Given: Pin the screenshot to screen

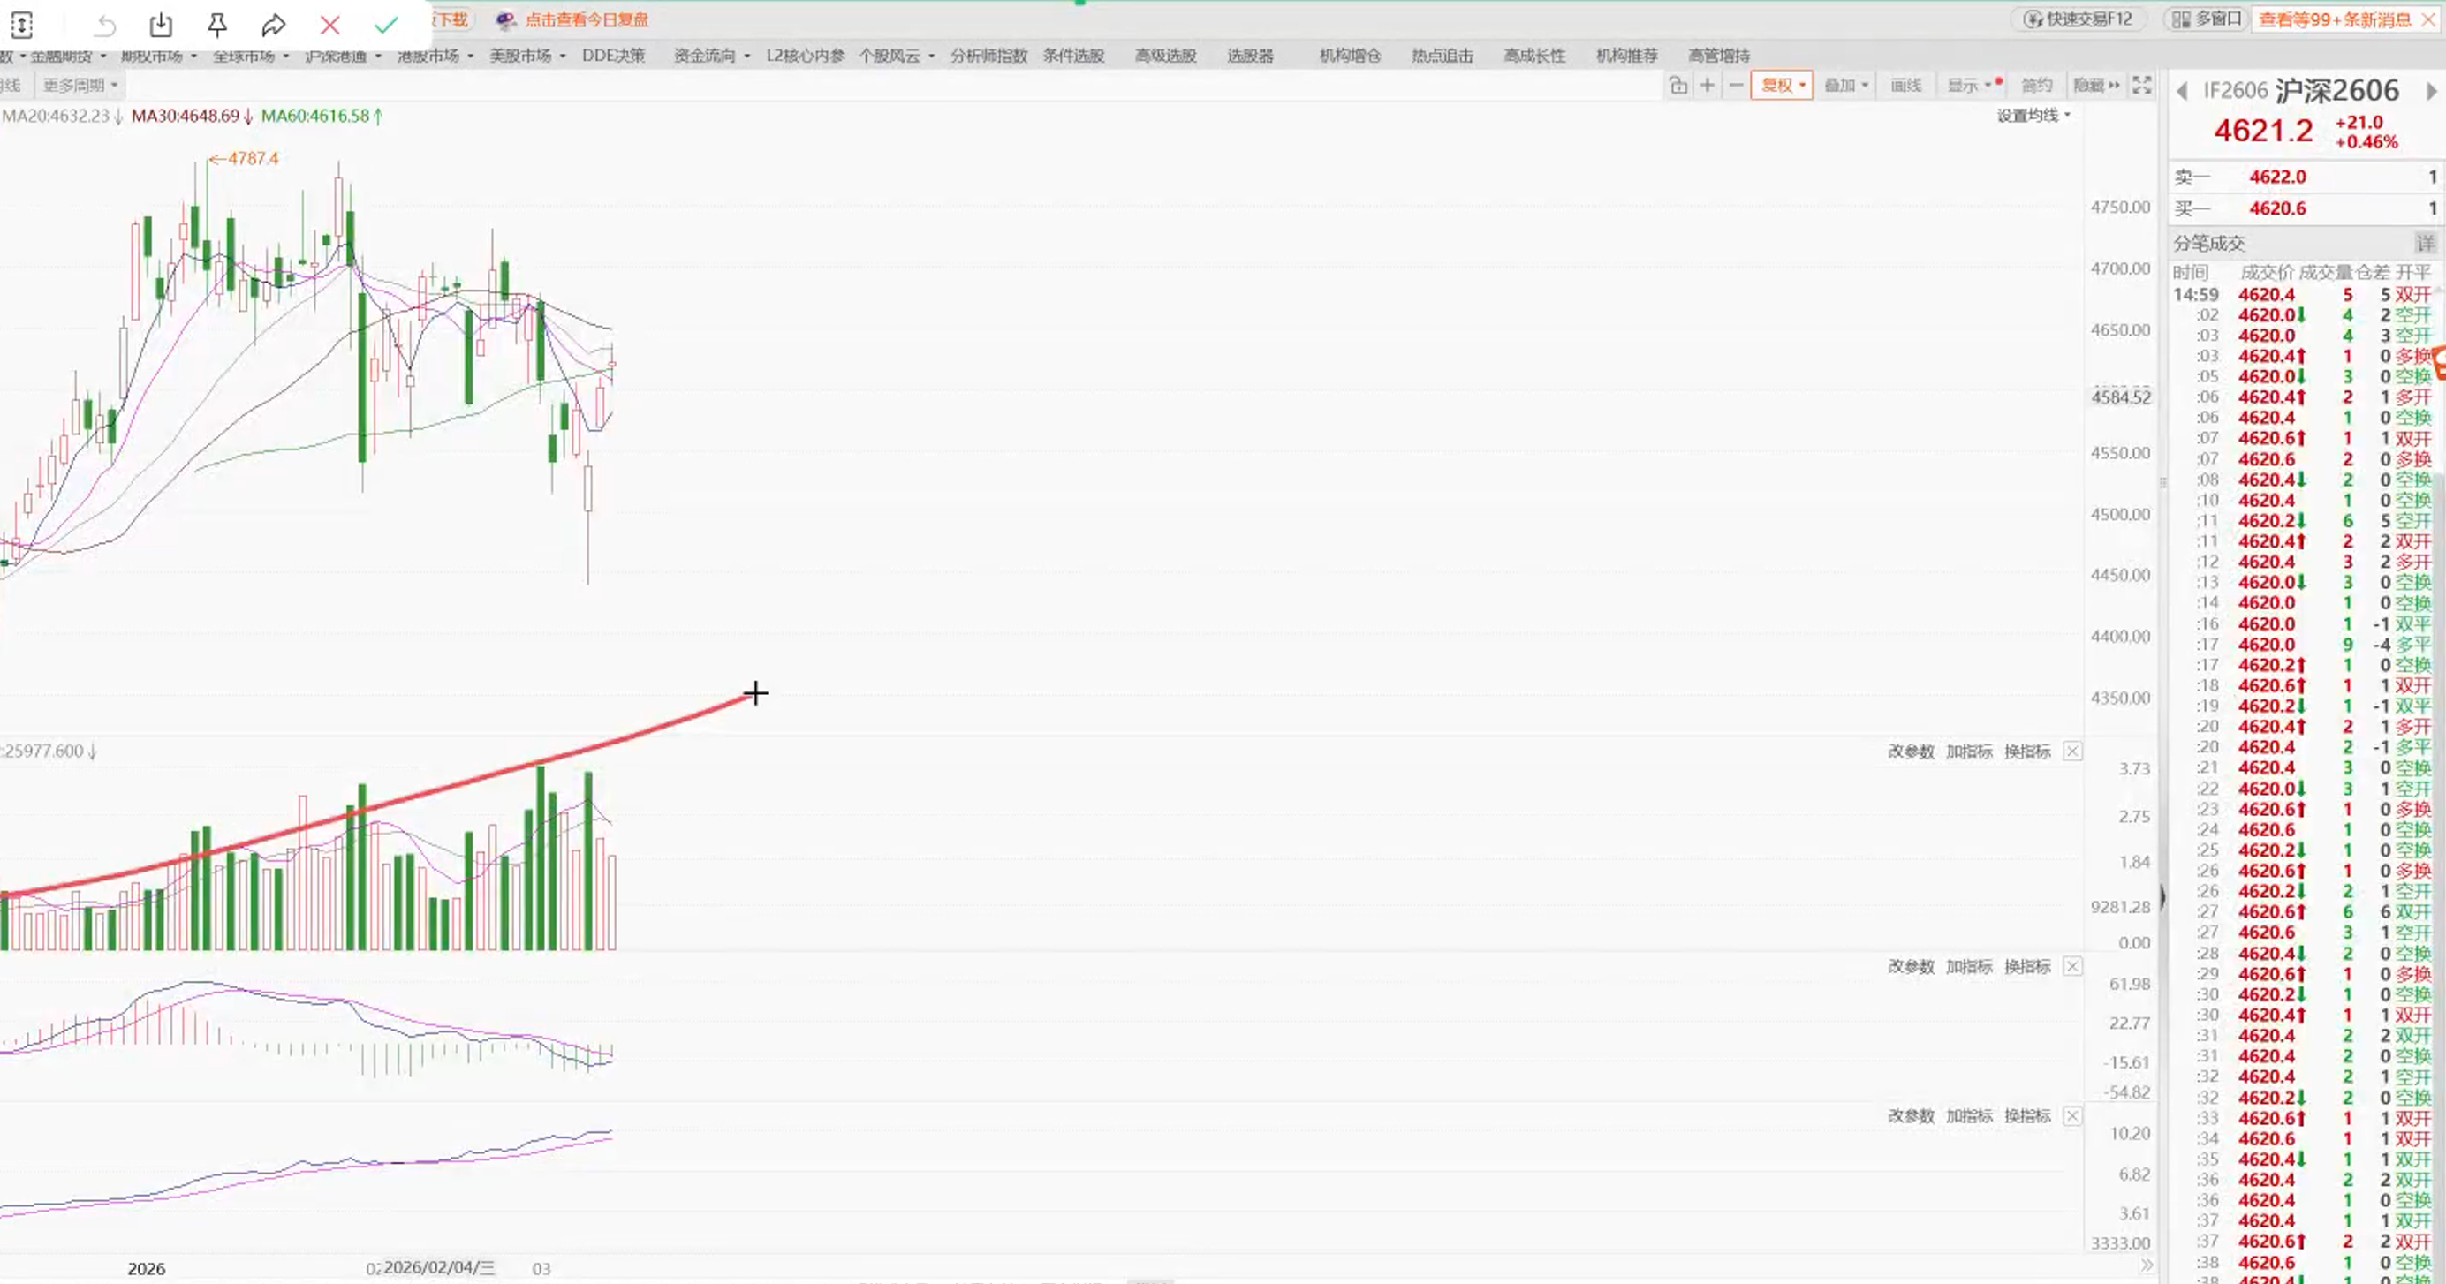Looking at the screenshot, I should point(216,25).
